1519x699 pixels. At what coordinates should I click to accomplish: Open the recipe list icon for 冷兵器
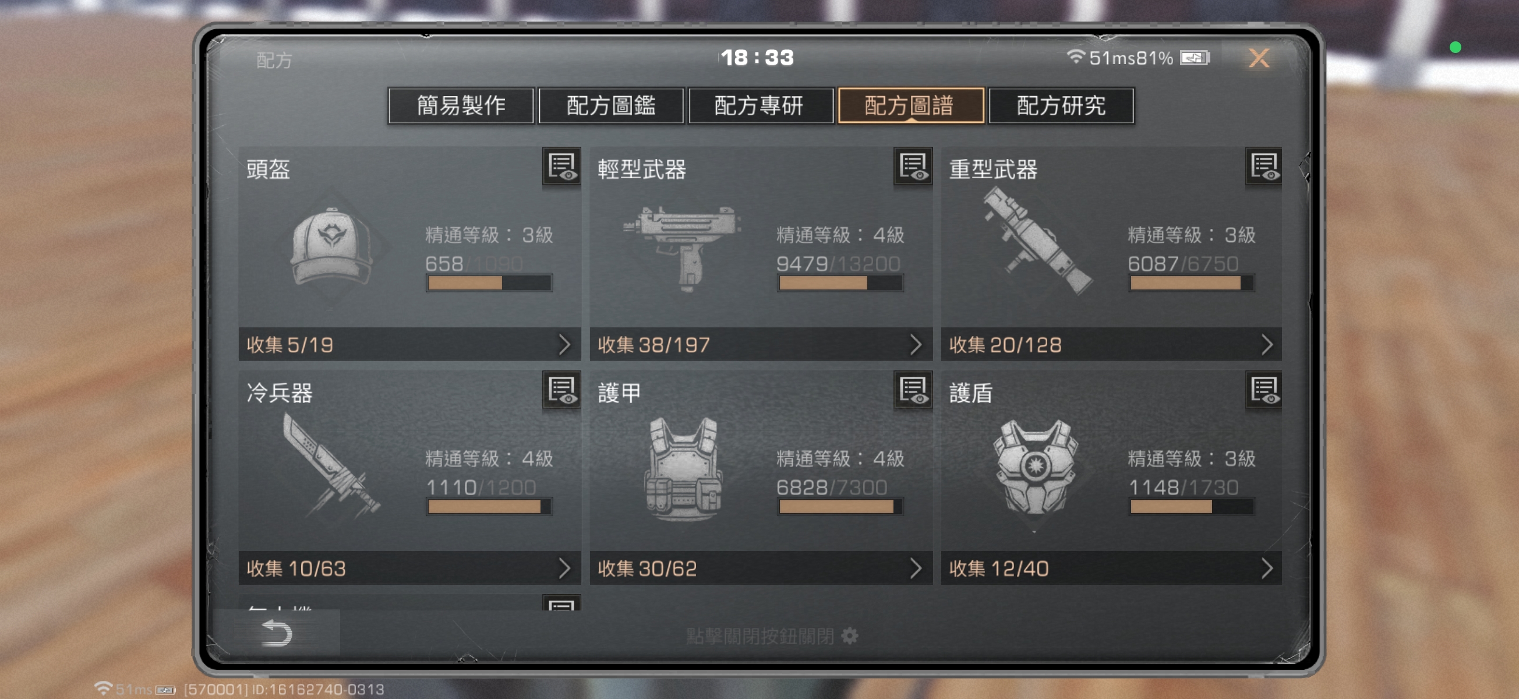tap(561, 390)
